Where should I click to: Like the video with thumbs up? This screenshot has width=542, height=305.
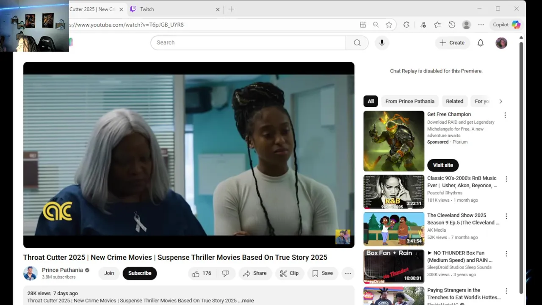click(202, 273)
